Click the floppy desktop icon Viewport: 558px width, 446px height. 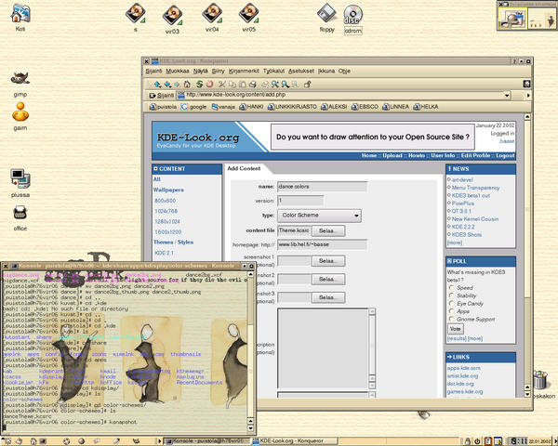click(x=326, y=18)
